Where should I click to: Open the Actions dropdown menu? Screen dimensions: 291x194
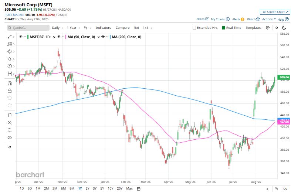click(269, 19)
